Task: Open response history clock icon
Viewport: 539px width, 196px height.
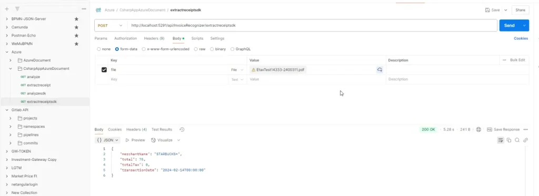Action: (182, 129)
